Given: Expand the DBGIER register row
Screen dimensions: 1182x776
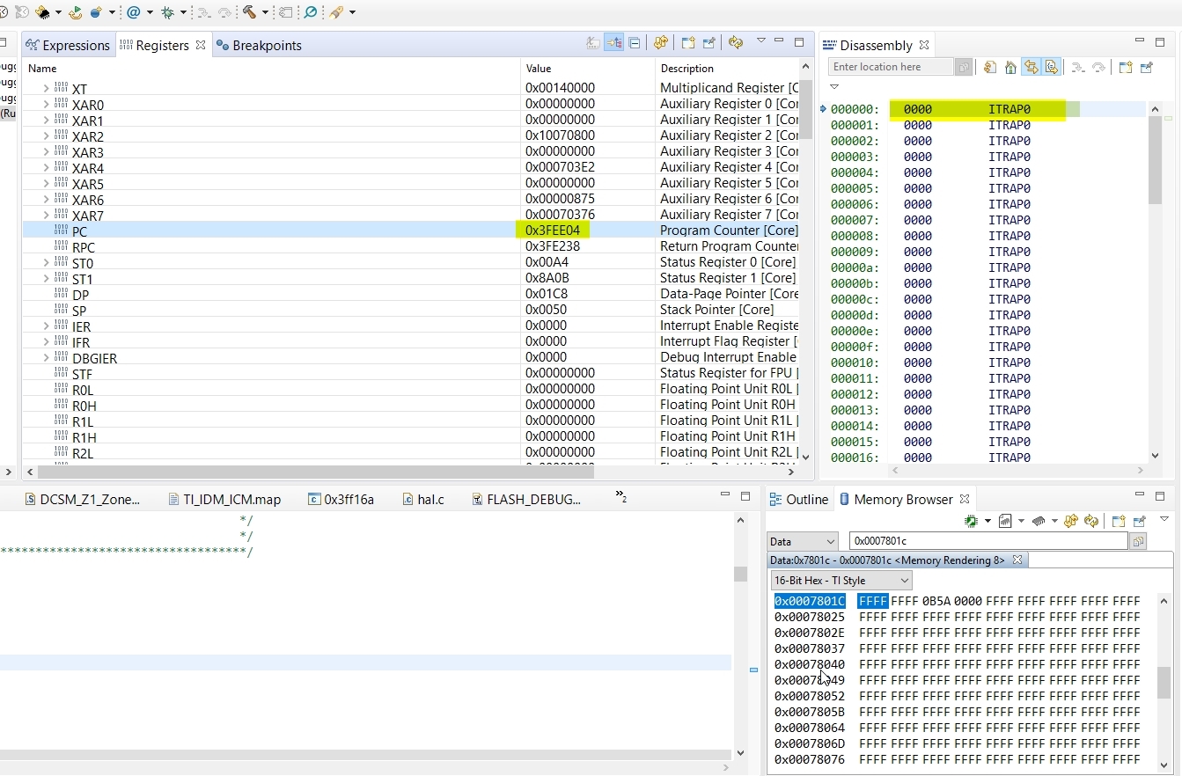Looking at the screenshot, I should click(46, 358).
